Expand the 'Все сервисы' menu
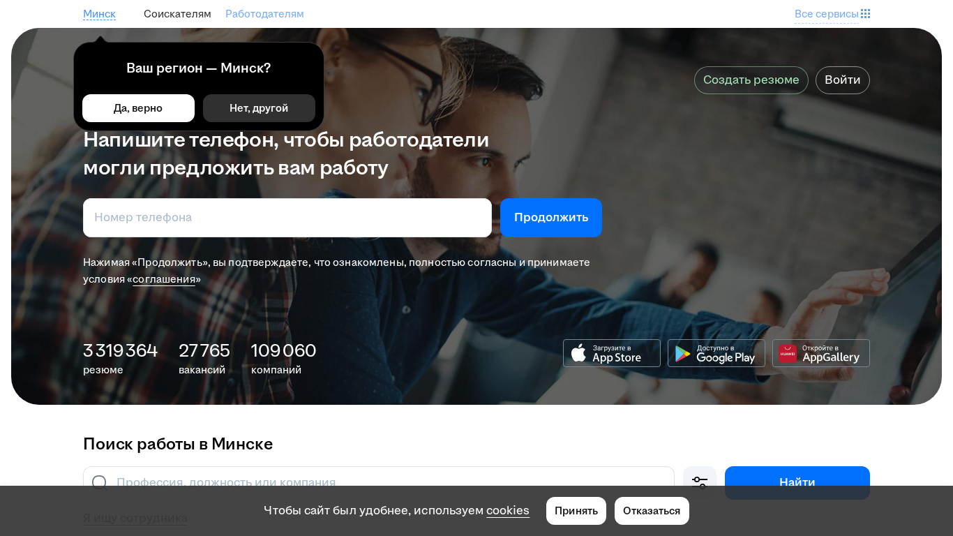 tap(827, 14)
